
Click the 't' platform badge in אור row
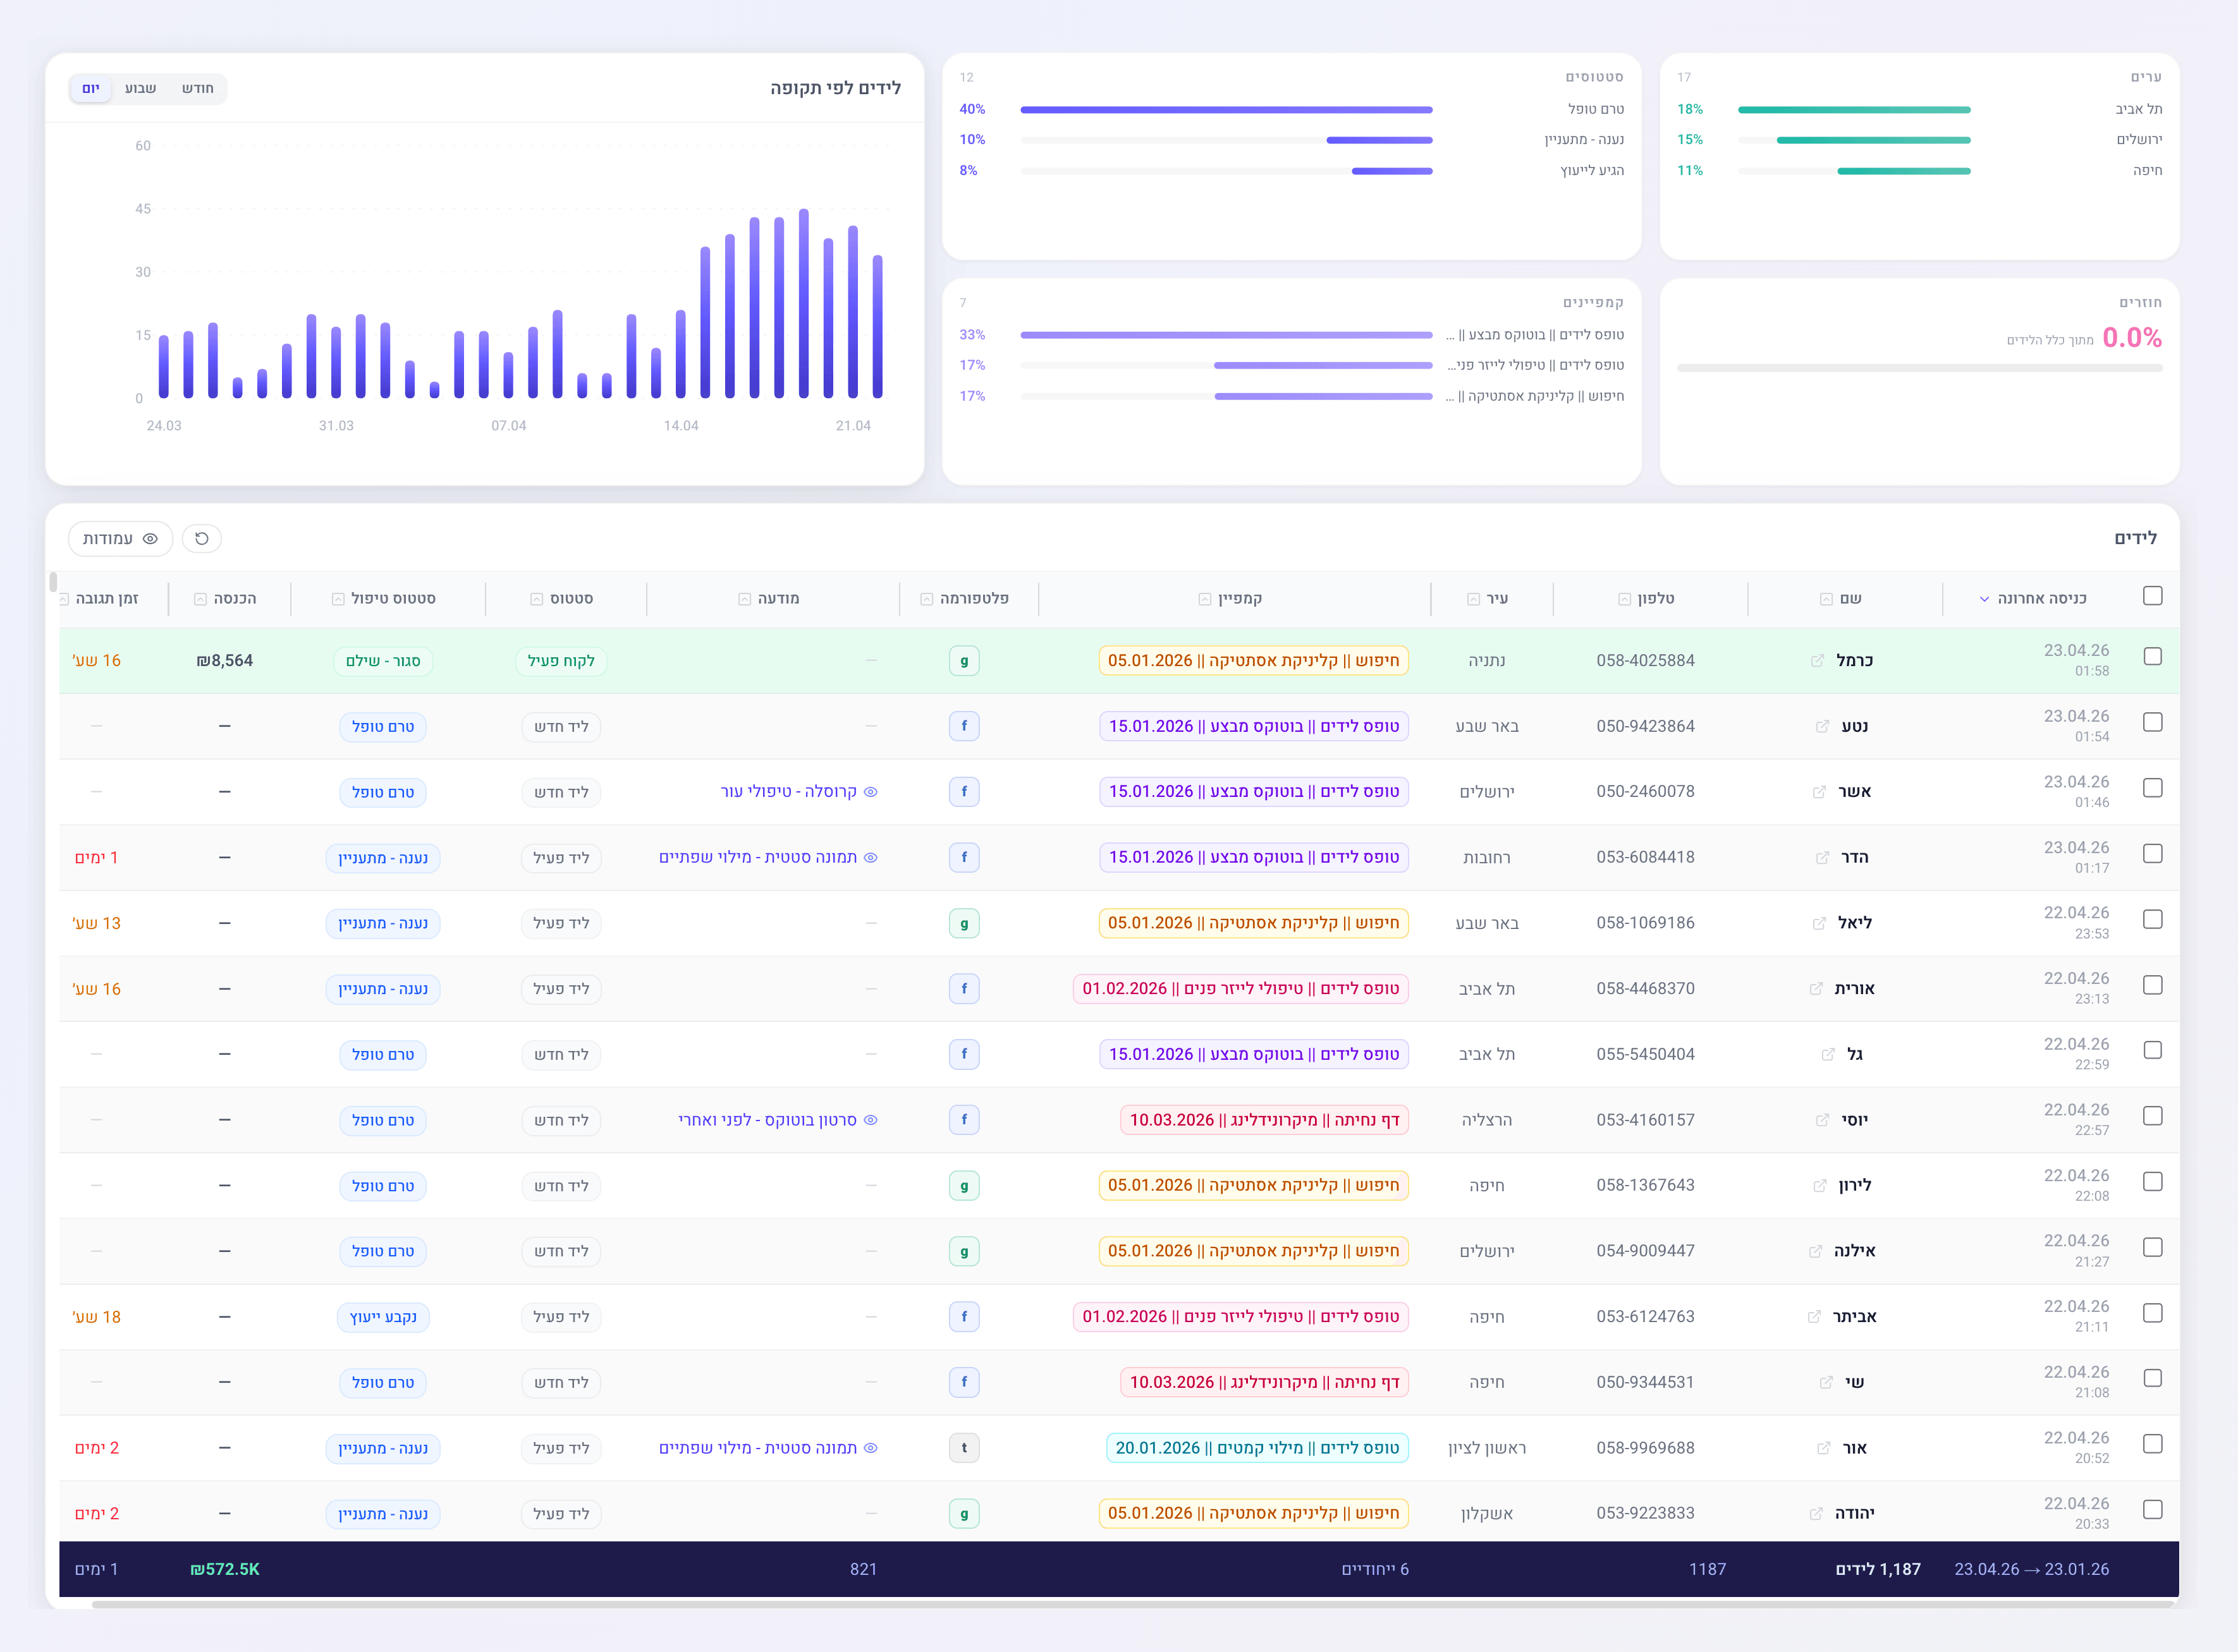click(x=963, y=1448)
